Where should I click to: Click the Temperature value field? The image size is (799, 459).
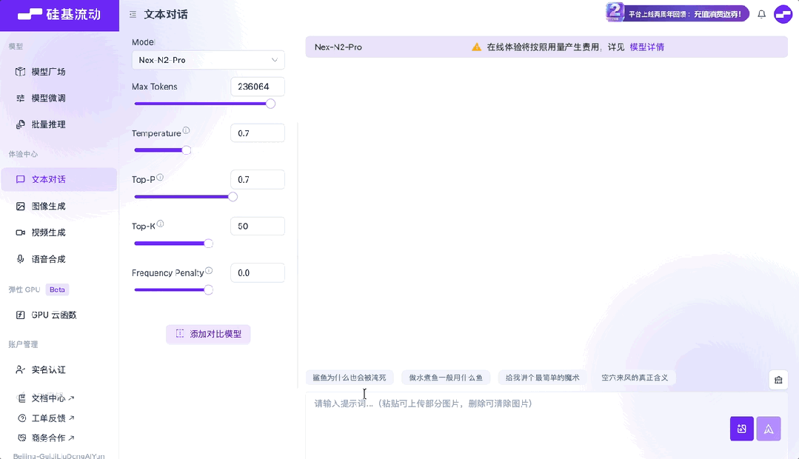pos(258,133)
